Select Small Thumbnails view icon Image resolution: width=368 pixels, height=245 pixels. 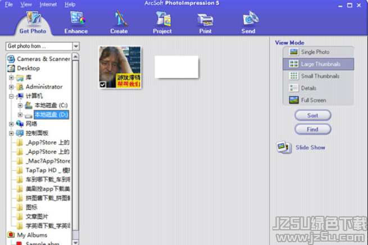[294, 76]
